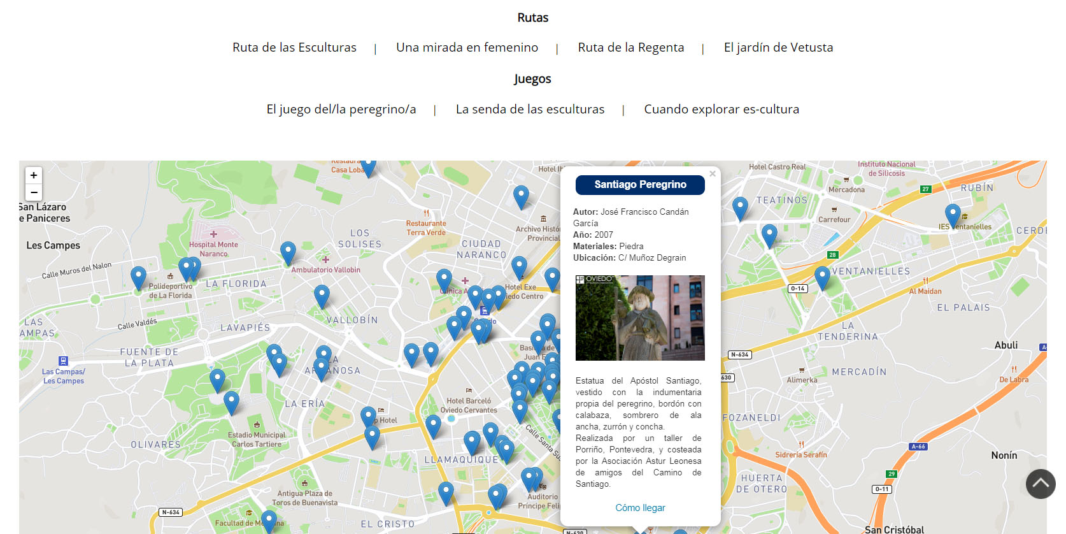The width and height of the screenshot is (1066, 534).
Task: Open Una mirada en femenino route
Action: [x=467, y=48]
